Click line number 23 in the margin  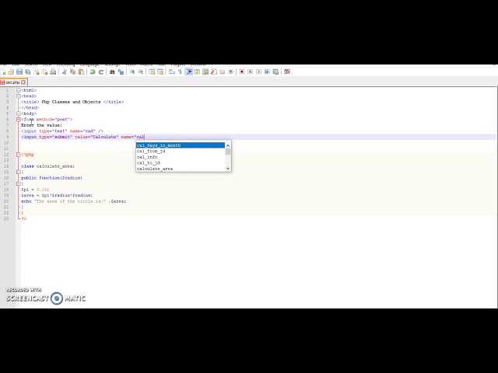(x=6, y=219)
